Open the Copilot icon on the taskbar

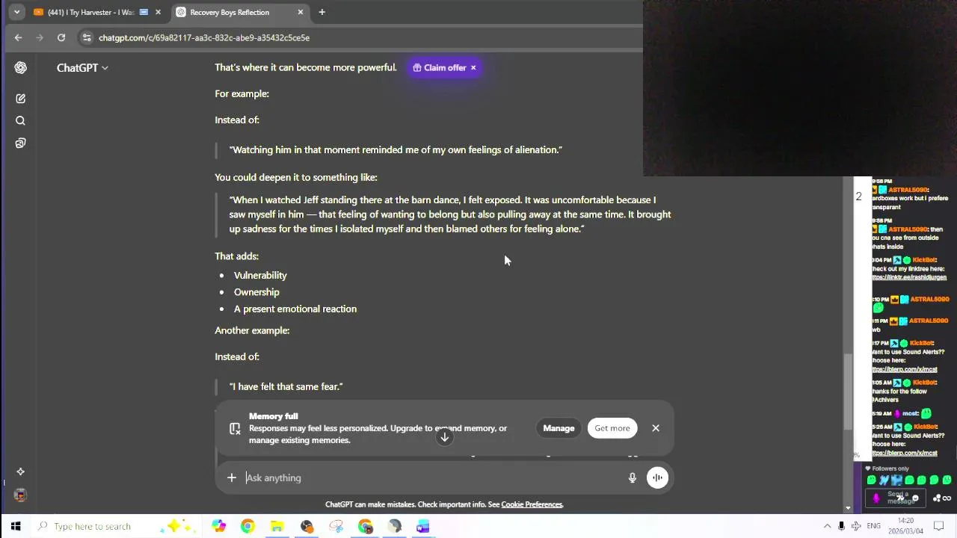click(x=218, y=527)
